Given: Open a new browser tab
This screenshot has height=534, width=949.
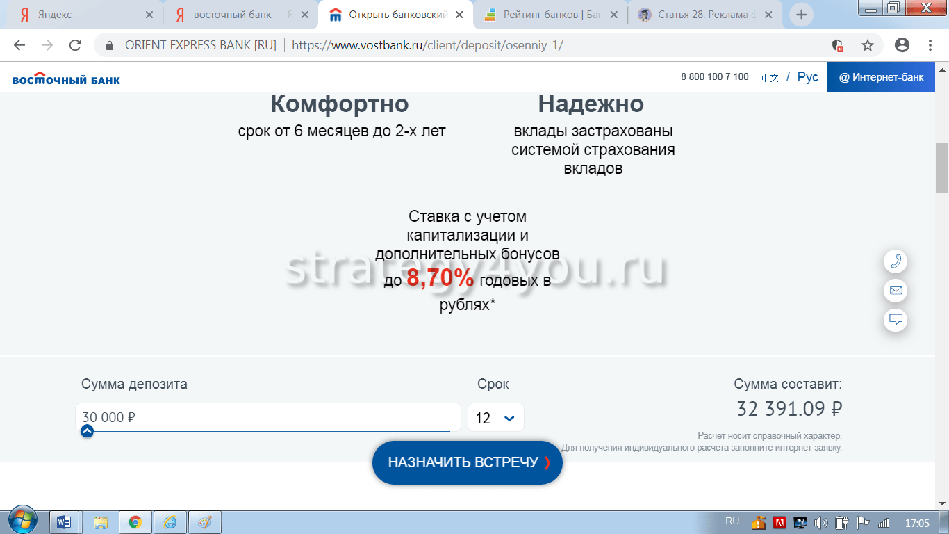Looking at the screenshot, I should [801, 15].
